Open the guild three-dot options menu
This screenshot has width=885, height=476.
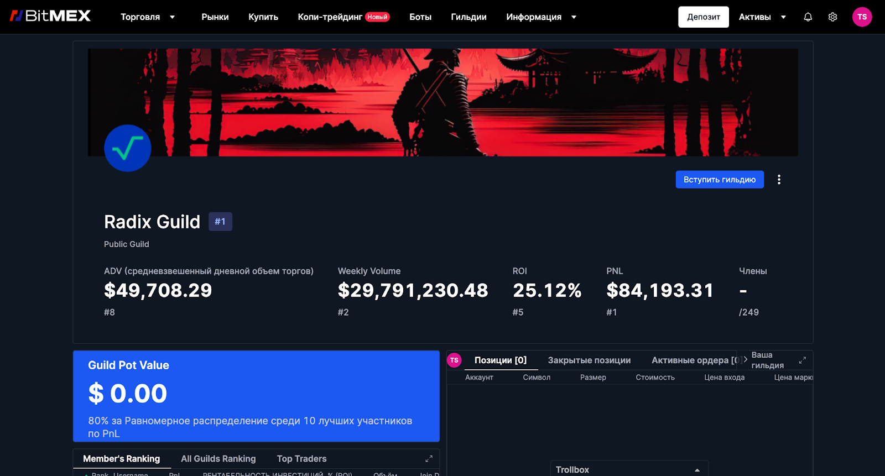coord(779,180)
